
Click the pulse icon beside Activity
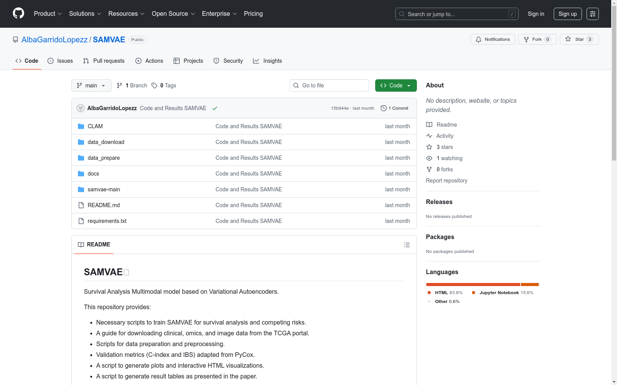[429, 136]
